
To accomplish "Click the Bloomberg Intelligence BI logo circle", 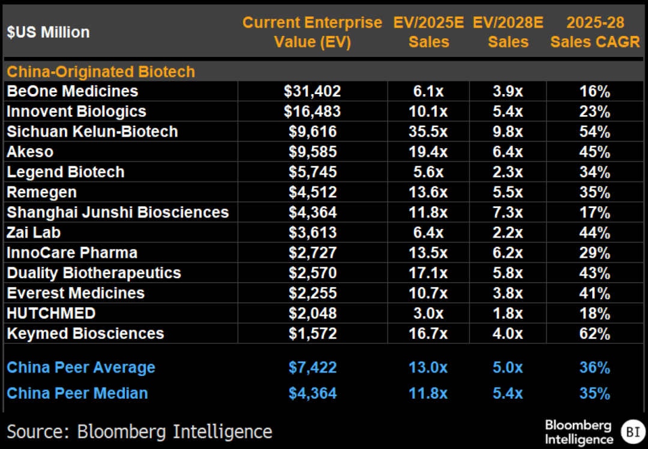I will (x=633, y=432).
